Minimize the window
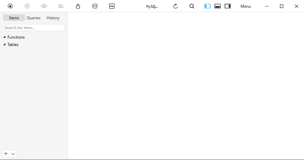 267,6
